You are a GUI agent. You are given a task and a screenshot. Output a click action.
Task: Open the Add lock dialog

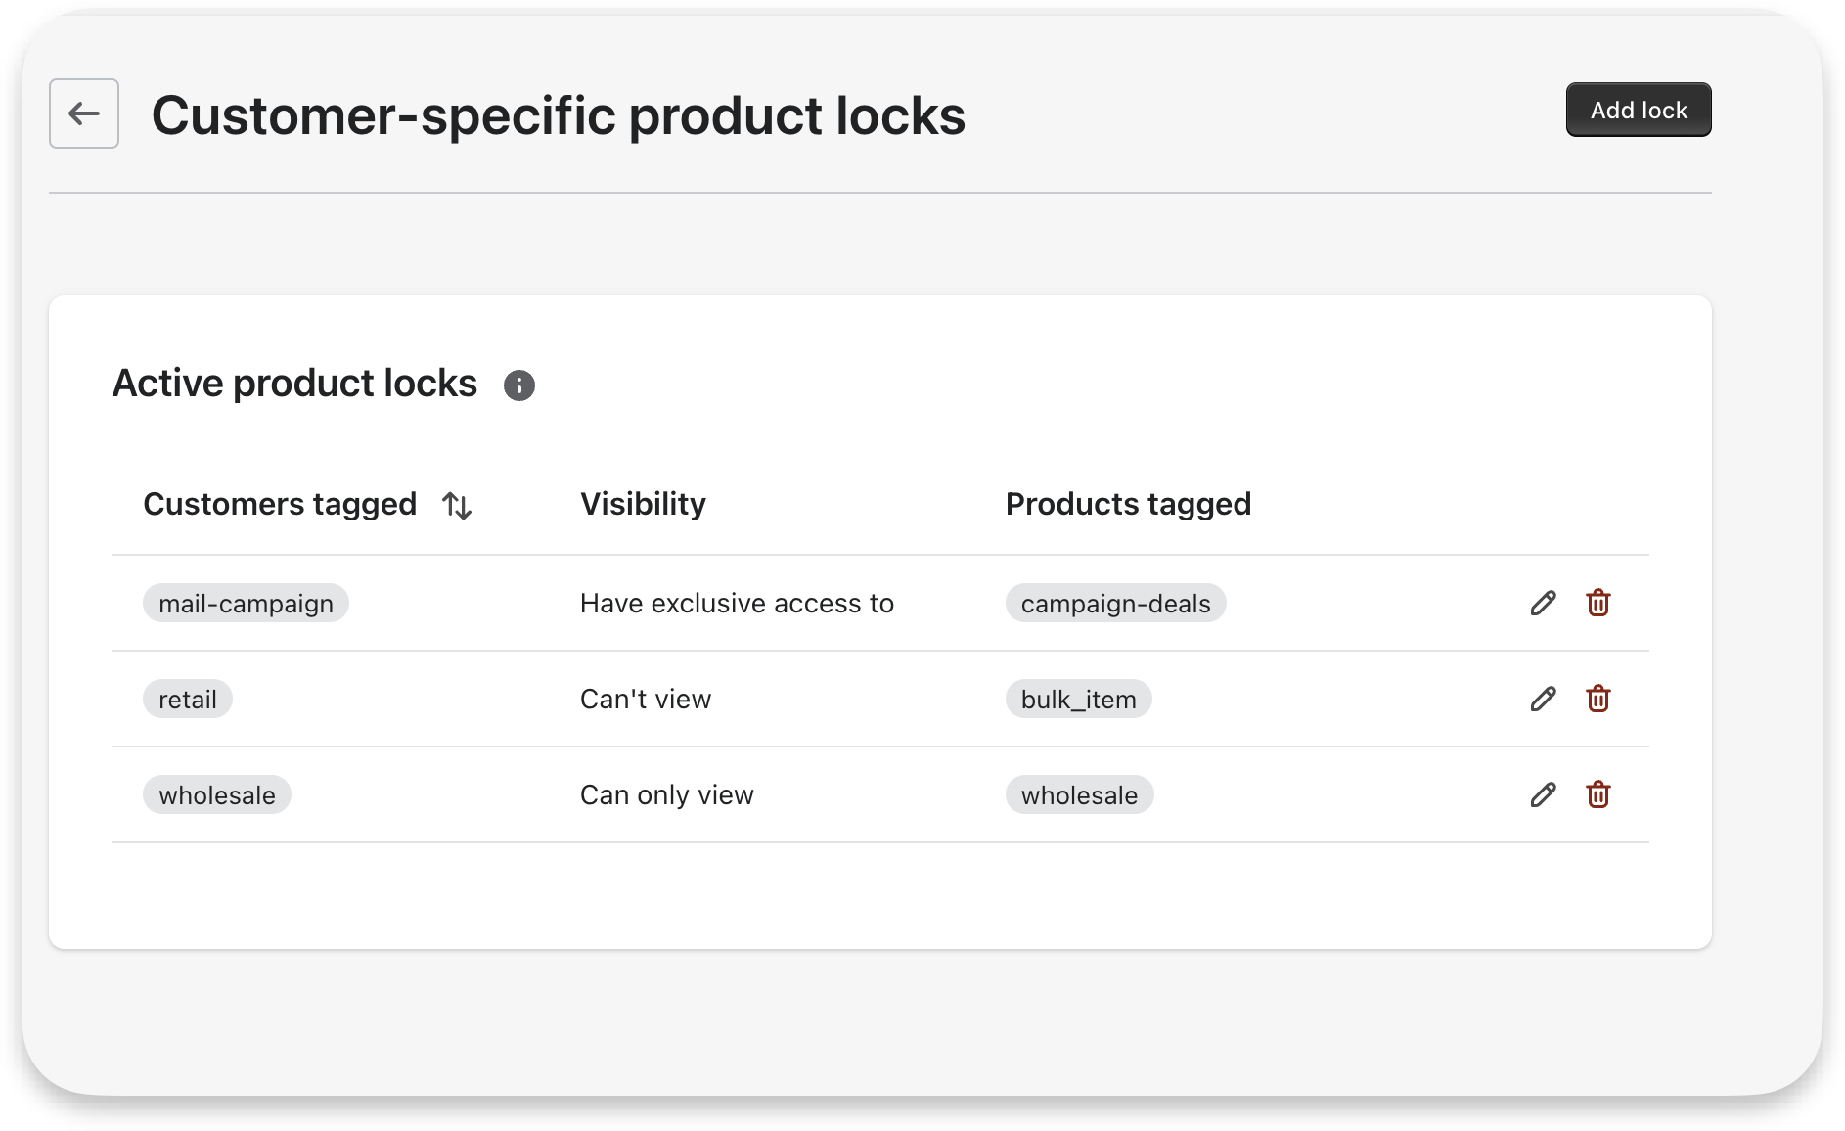(1639, 110)
